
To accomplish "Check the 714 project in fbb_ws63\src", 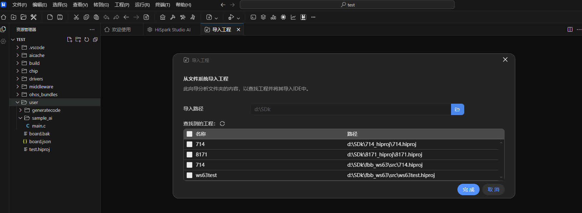I will point(189,165).
